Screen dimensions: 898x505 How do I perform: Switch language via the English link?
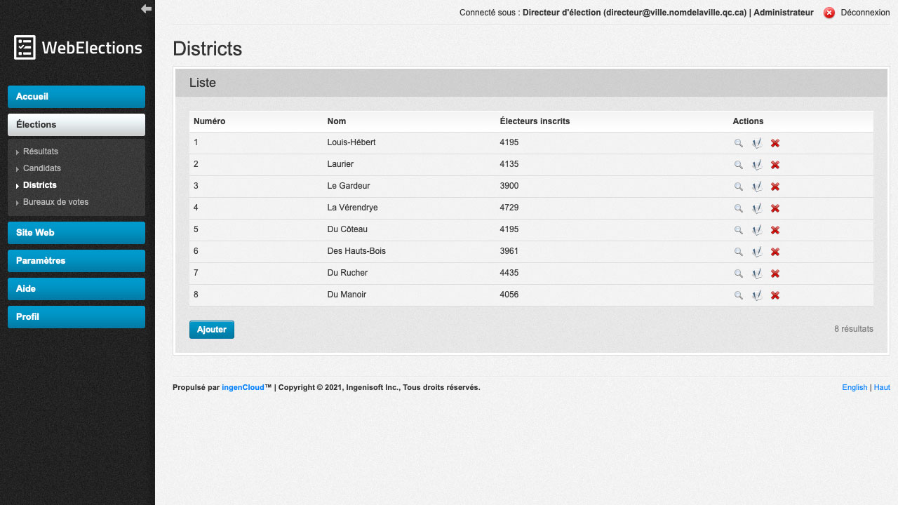tap(855, 387)
